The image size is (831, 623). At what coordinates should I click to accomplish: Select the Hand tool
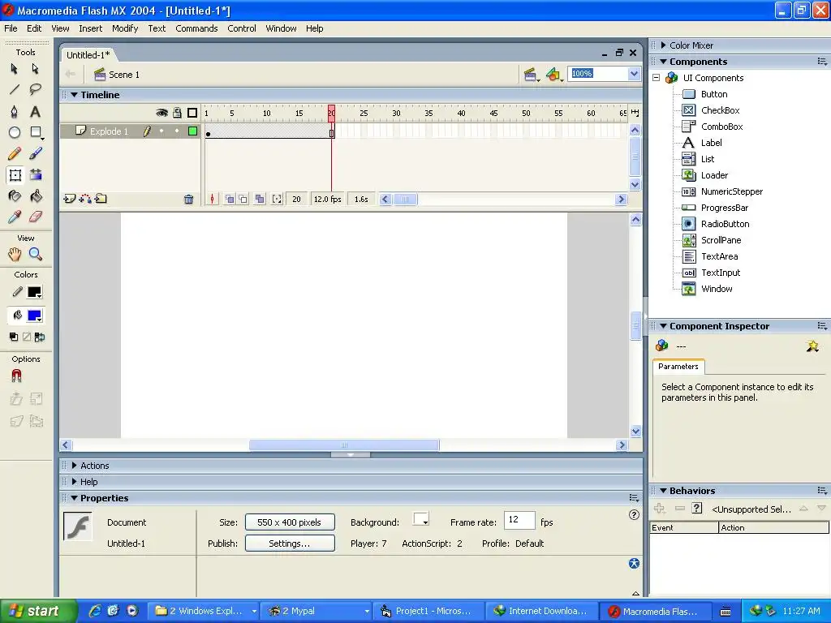(15, 254)
